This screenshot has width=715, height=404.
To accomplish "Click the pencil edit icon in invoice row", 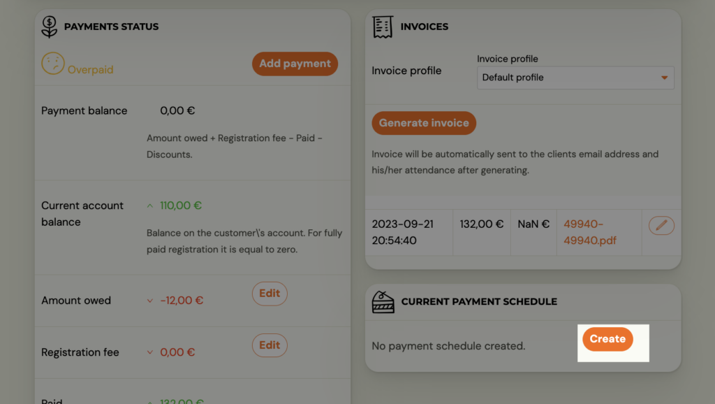I will (x=661, y=225).
